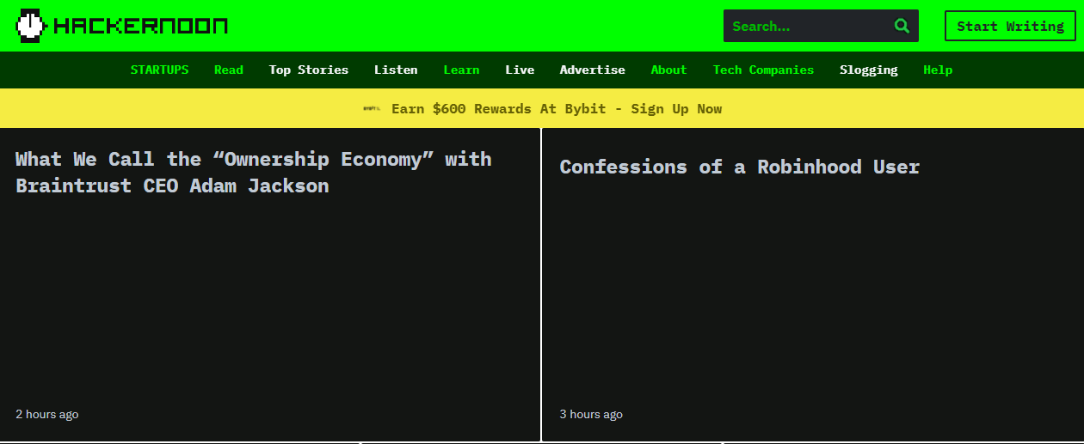This screenshot has height=444, width=1084.
Task: Click the magnifying glass search icon
Action: 902,26
